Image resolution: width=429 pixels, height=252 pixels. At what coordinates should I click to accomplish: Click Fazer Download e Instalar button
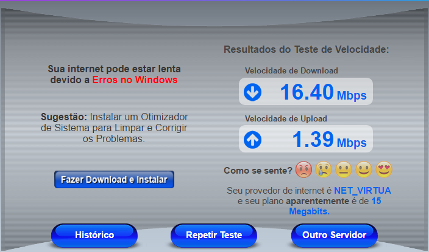[114, 180]
